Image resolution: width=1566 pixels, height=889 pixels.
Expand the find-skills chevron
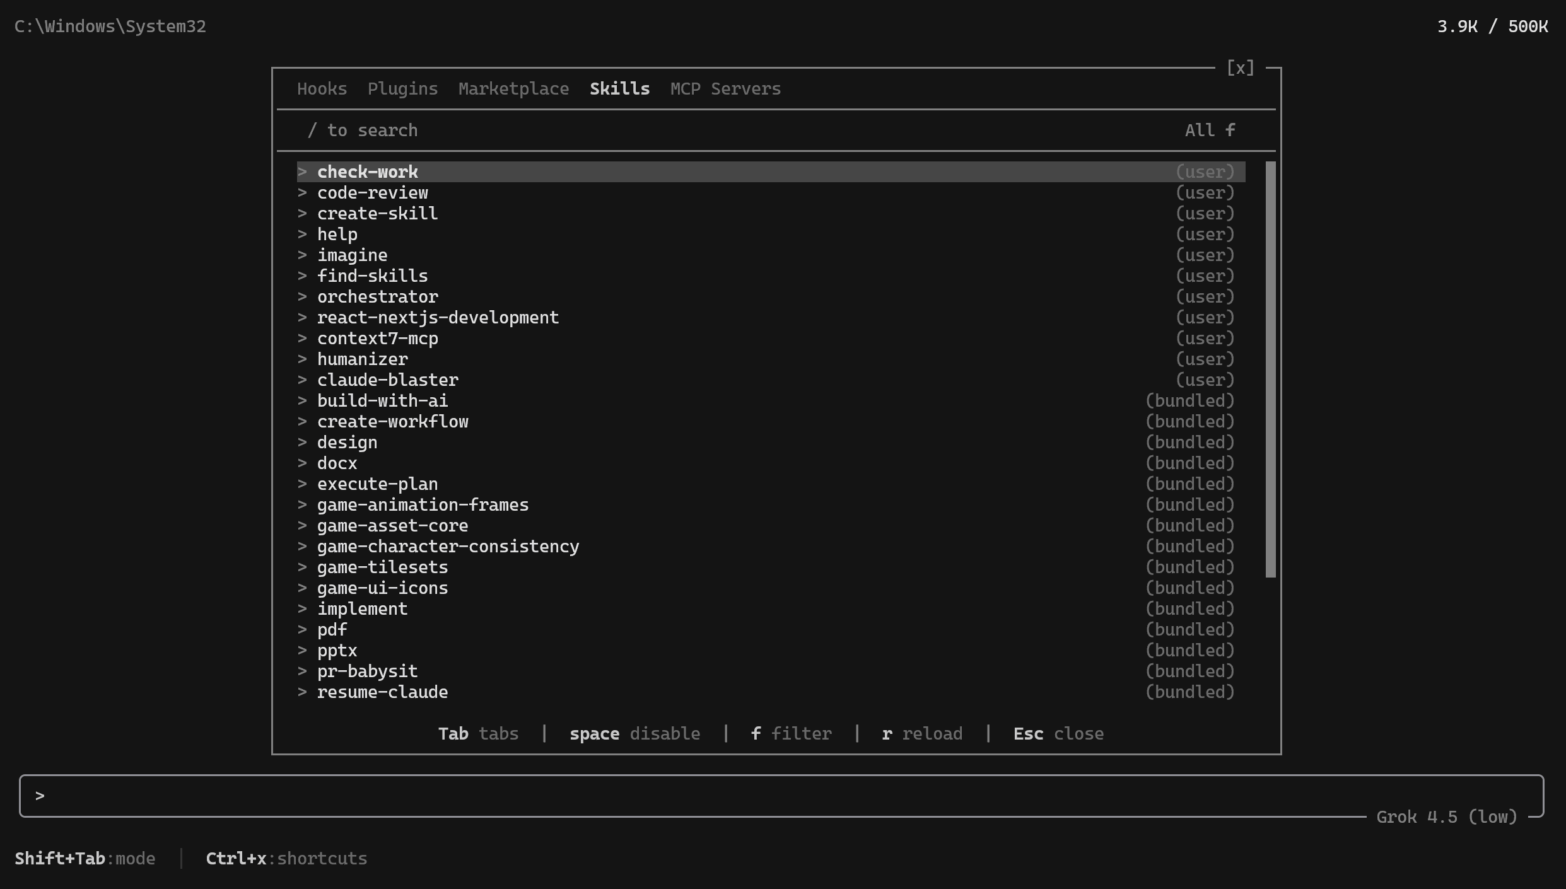point(302,276)
